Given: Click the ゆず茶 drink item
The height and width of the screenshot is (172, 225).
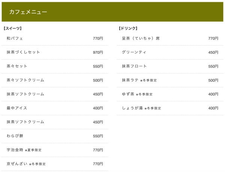Looking at the screenshot, I should click(128, 94).
